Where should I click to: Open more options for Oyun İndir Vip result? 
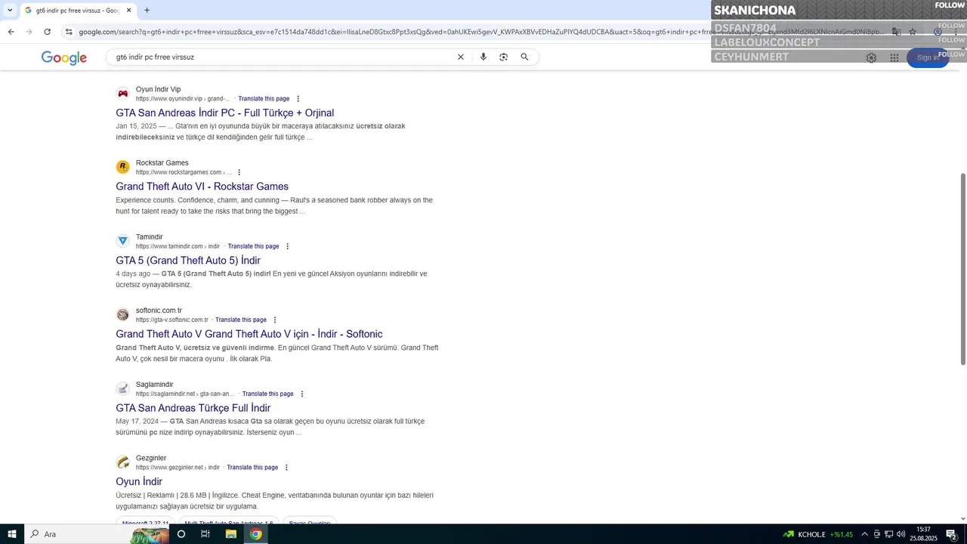[x=298, y=99]
